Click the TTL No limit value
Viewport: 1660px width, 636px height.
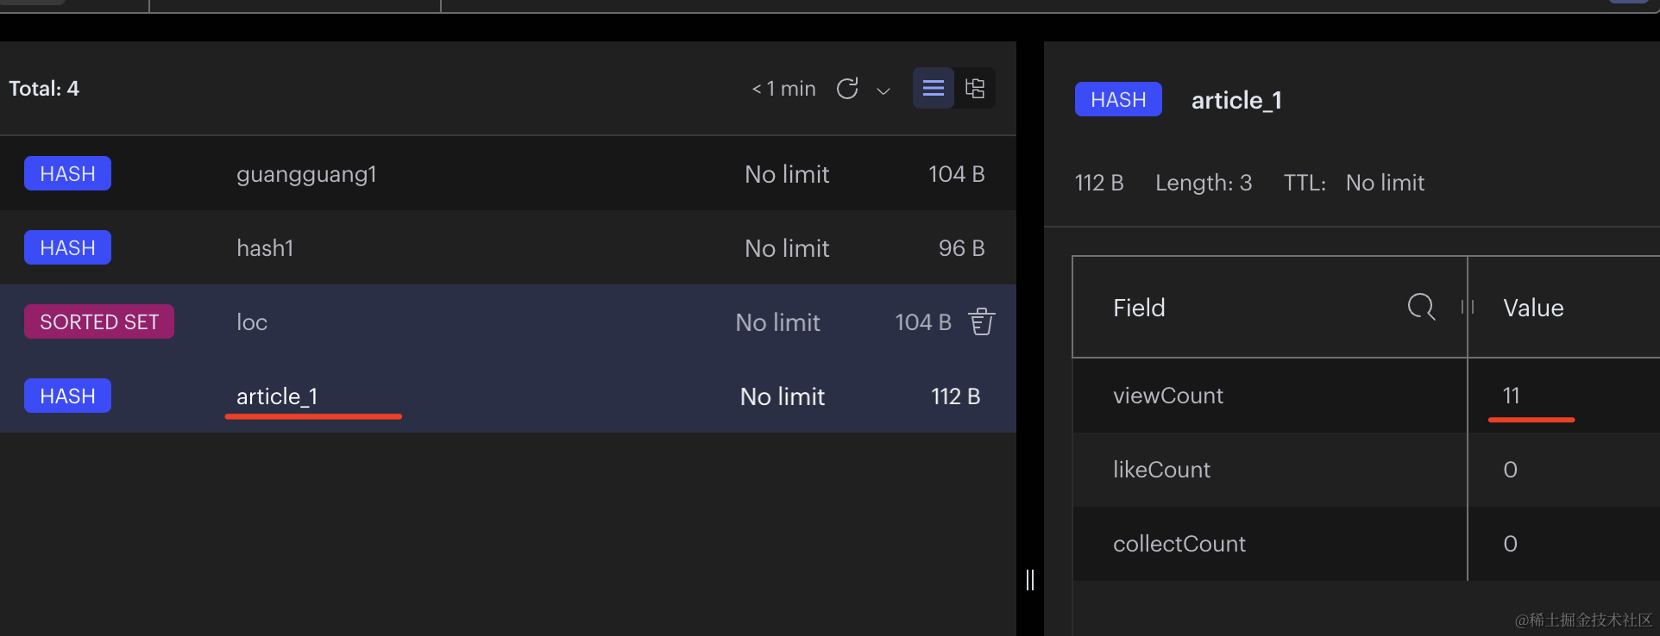[x=1385, y=183]
